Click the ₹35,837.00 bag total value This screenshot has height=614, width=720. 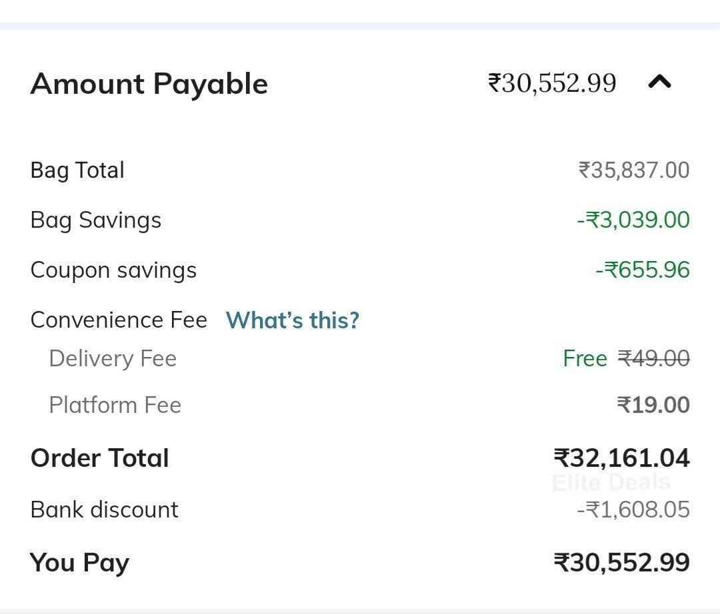coord(633,170)
